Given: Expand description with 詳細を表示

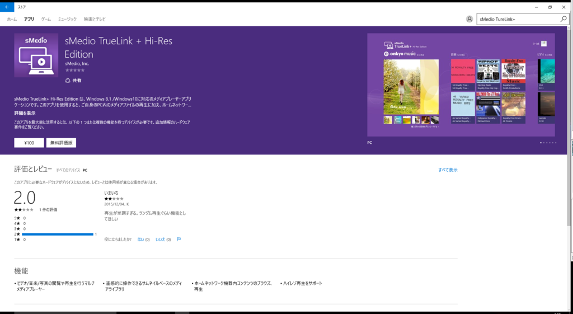Looking at the screenshot, I should [25, 113].
